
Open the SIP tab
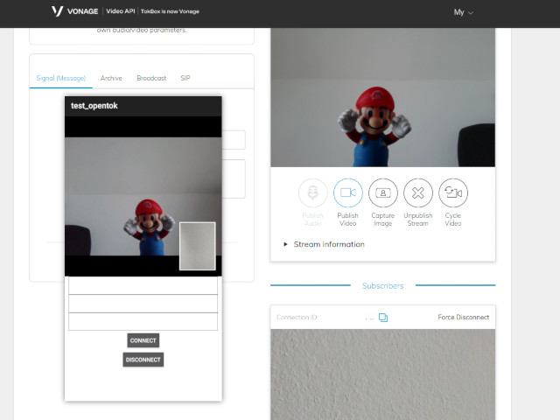coord(185,78)
